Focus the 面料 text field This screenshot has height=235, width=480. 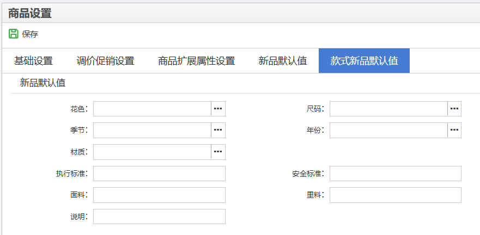click(x=159, y=195)
